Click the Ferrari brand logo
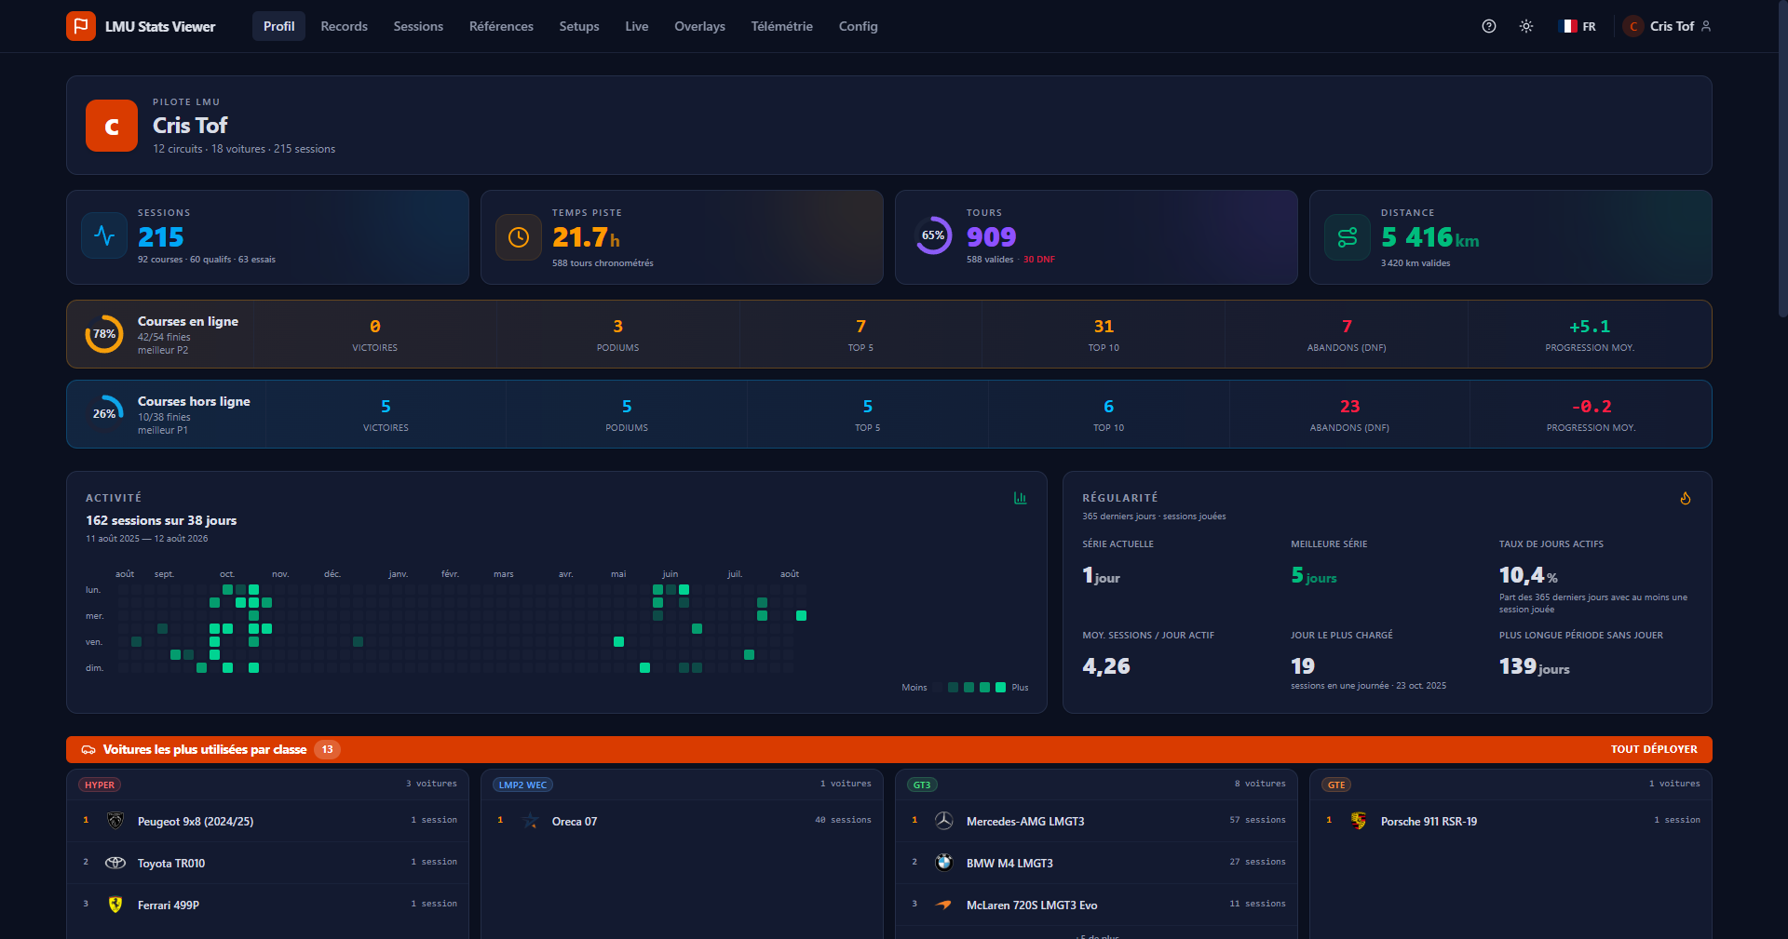Image resolution: width=1788 pixels, height=939 pixels. pos(115,905)
